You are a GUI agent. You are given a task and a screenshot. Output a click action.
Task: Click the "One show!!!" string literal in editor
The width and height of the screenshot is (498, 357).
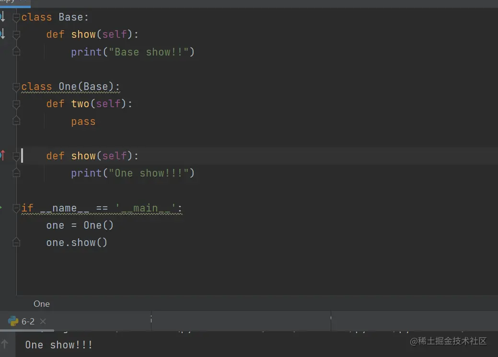click(148, 173)
